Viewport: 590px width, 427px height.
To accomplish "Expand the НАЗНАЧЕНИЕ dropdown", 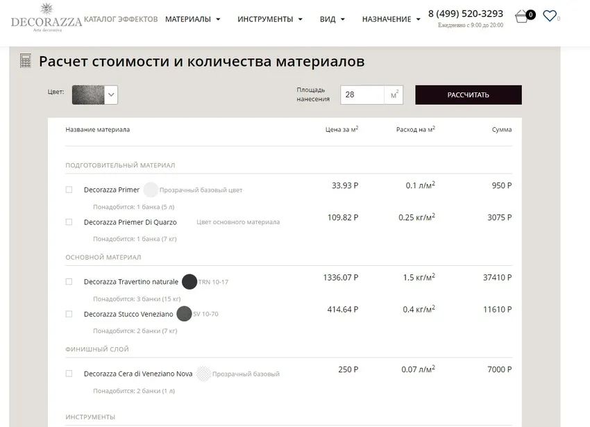I will pyautogui.click(x=386, y=19).
